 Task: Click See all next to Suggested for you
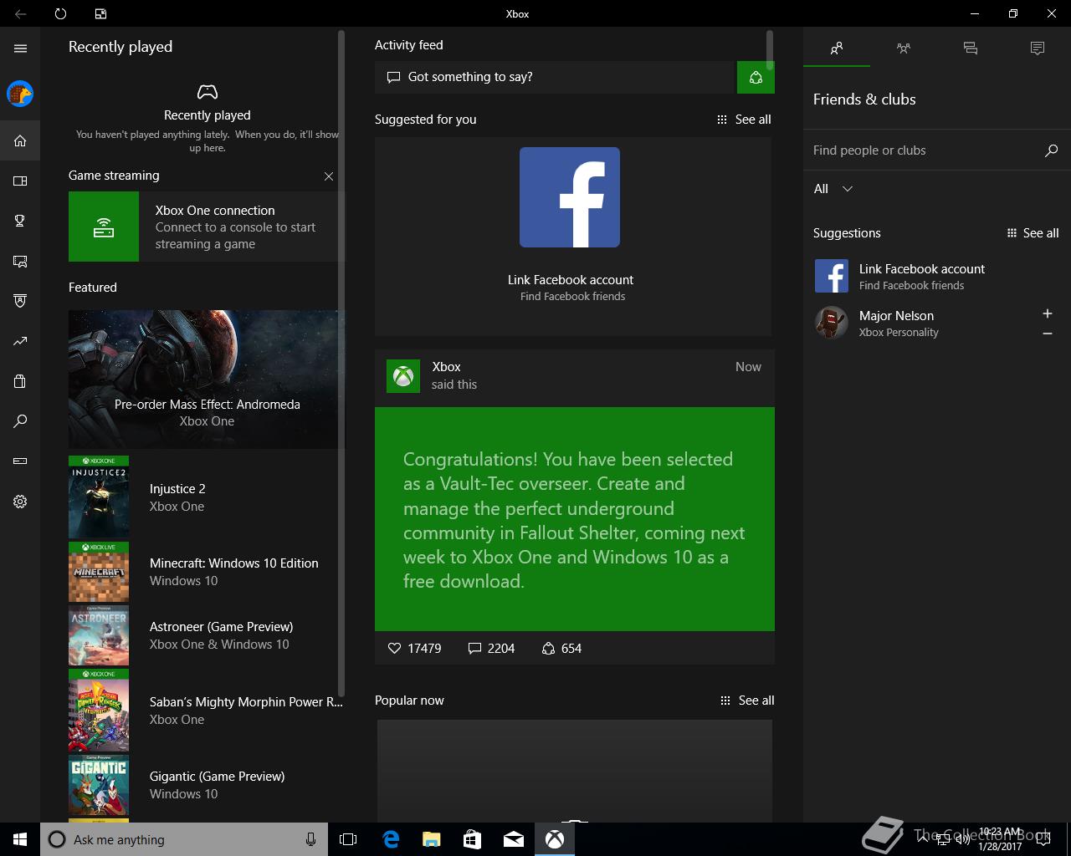tap(744, 120)
